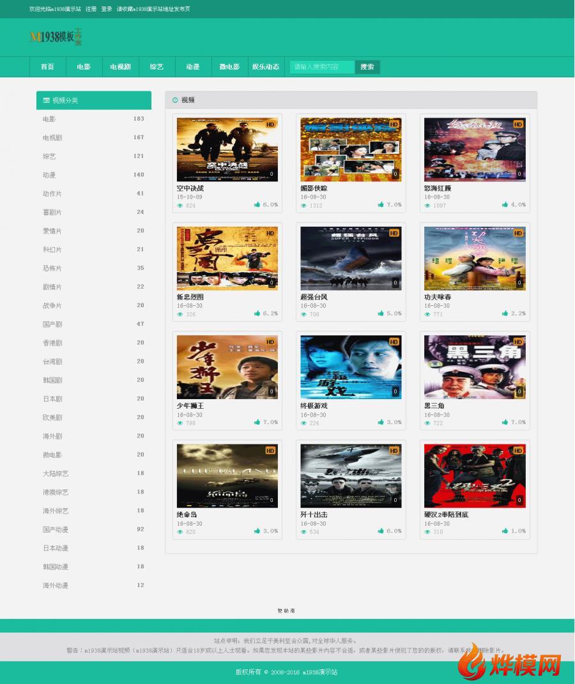Open the 少年狮王 poster thumbnail
The width and height of the screenshot is (575, 684).
pyautogui.click(x=227, y=367)
